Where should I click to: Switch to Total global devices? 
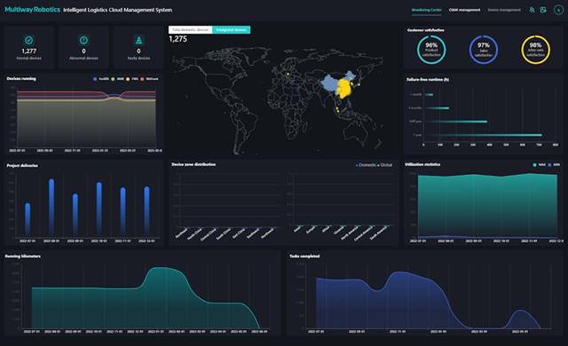coord(231,29)
